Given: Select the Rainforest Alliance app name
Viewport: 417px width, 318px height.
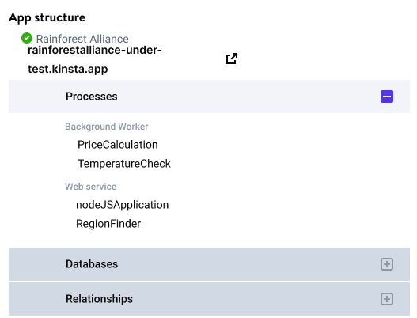Looking at the screenshot, I should point(82,39).
